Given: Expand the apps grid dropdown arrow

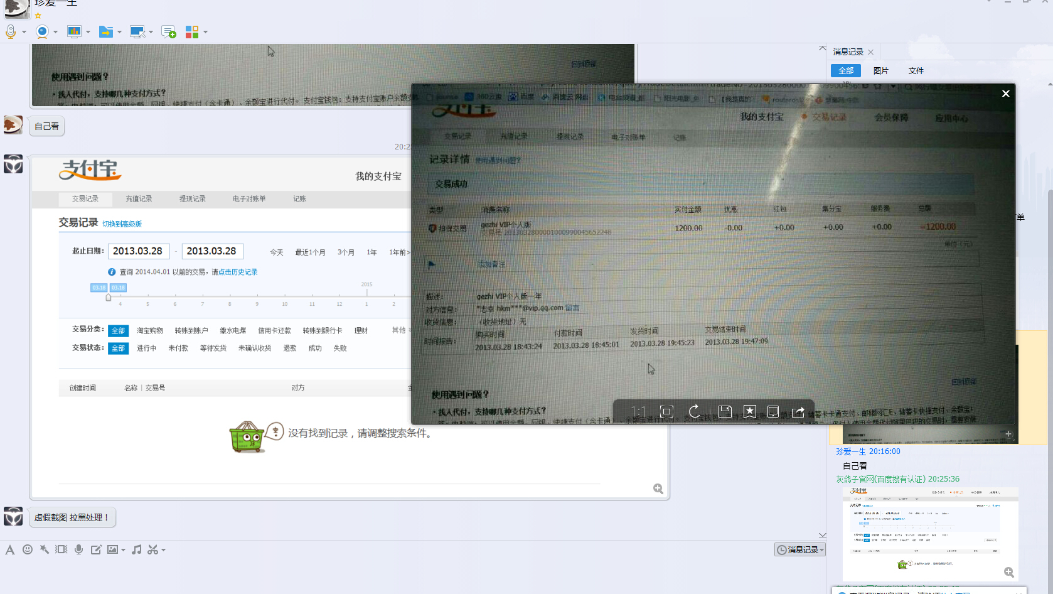Looking at the screenshot, I should [x=205, y=32].
